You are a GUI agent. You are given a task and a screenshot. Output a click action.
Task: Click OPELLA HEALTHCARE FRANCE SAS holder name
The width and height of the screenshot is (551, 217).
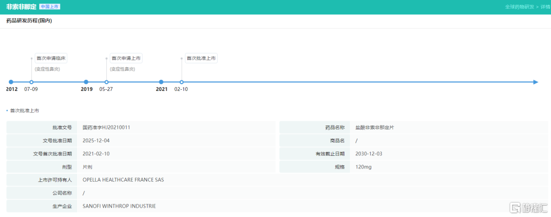pos(123,180)
